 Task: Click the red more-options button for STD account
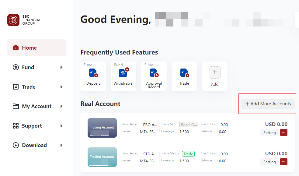[x=283, y=162]
